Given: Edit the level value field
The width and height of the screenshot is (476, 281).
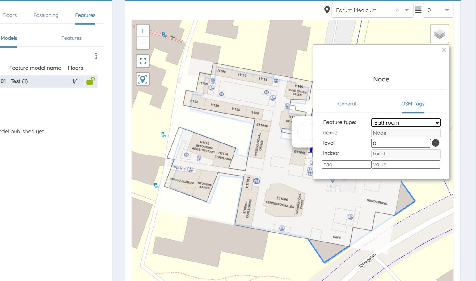Looking at the screenshot, I should pos(401,143).
